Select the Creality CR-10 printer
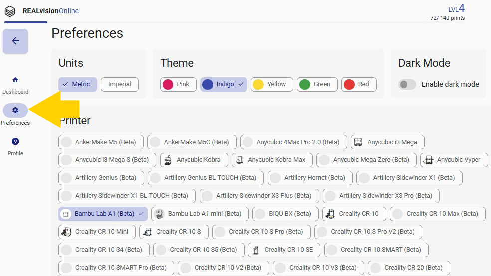This screenshot has width=491, height=276. pyautogui.click(x=354, y=214)
